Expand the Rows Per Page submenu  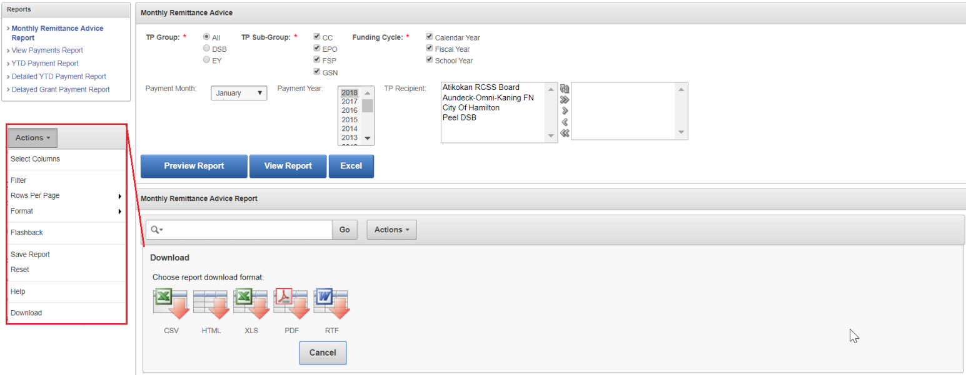pyautogui.click(x=66, y=195)
